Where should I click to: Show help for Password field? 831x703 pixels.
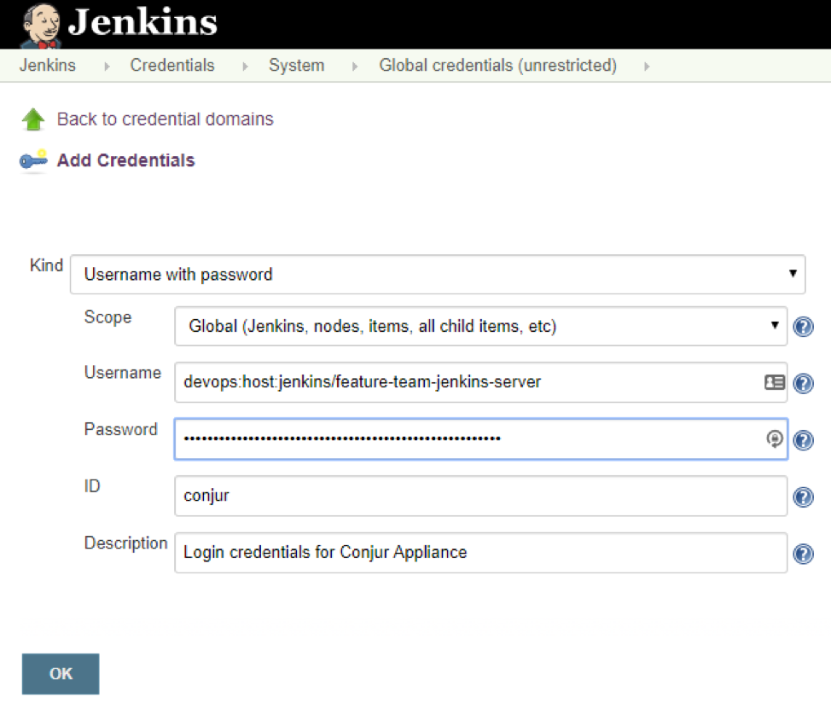click(x=804, y=439)
